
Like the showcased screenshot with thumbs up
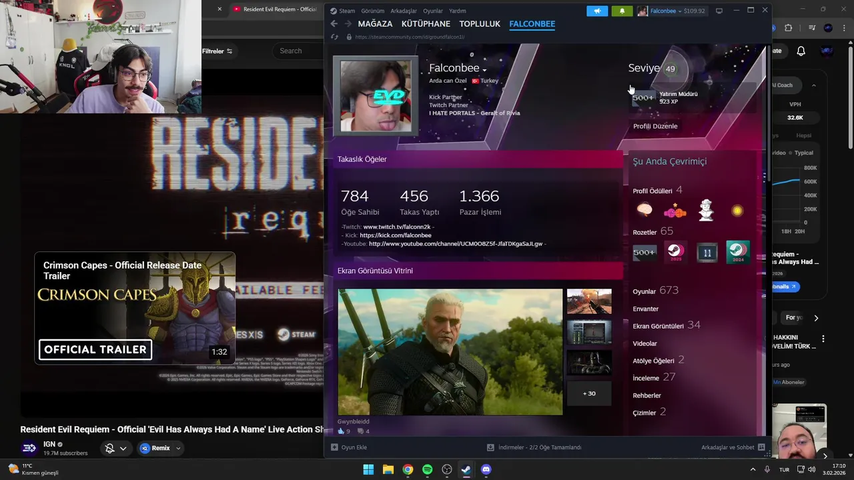341,431
